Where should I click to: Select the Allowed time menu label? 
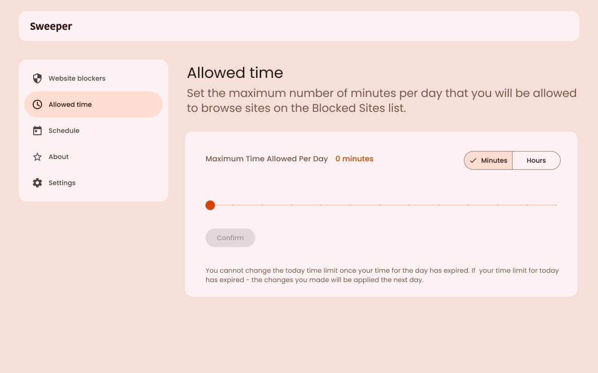click(70, 104)
